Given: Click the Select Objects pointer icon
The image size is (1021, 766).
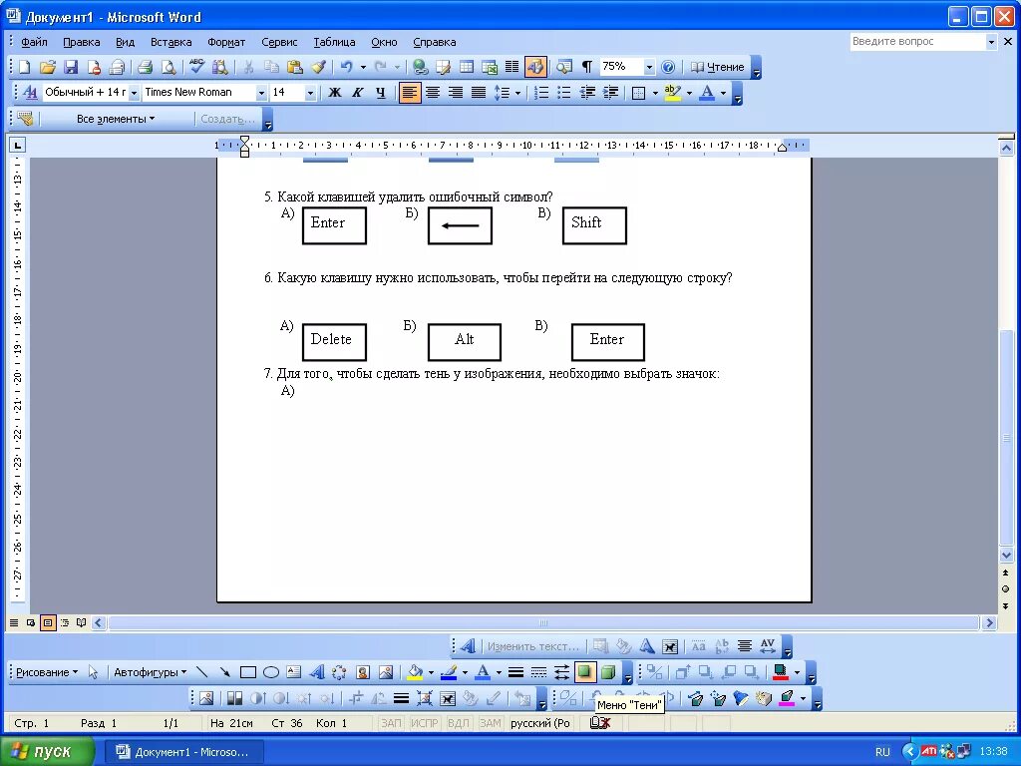Looking at the screenshot, I should pyautogui.click(x=93, y=672).
